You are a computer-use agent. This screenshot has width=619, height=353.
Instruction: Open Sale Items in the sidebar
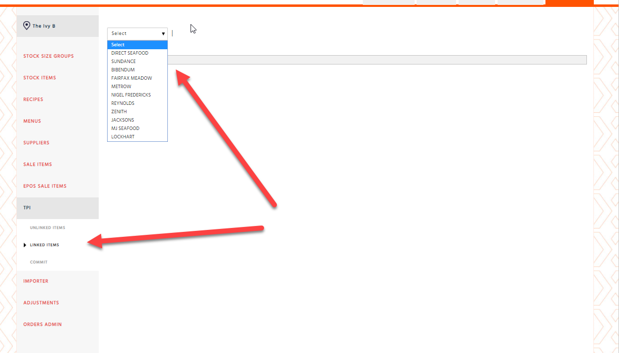click(x=38, y=164)
